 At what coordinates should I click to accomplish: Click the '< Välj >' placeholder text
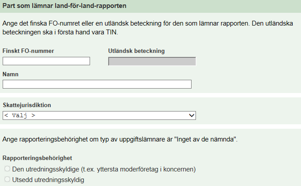[x=19, y=115]
